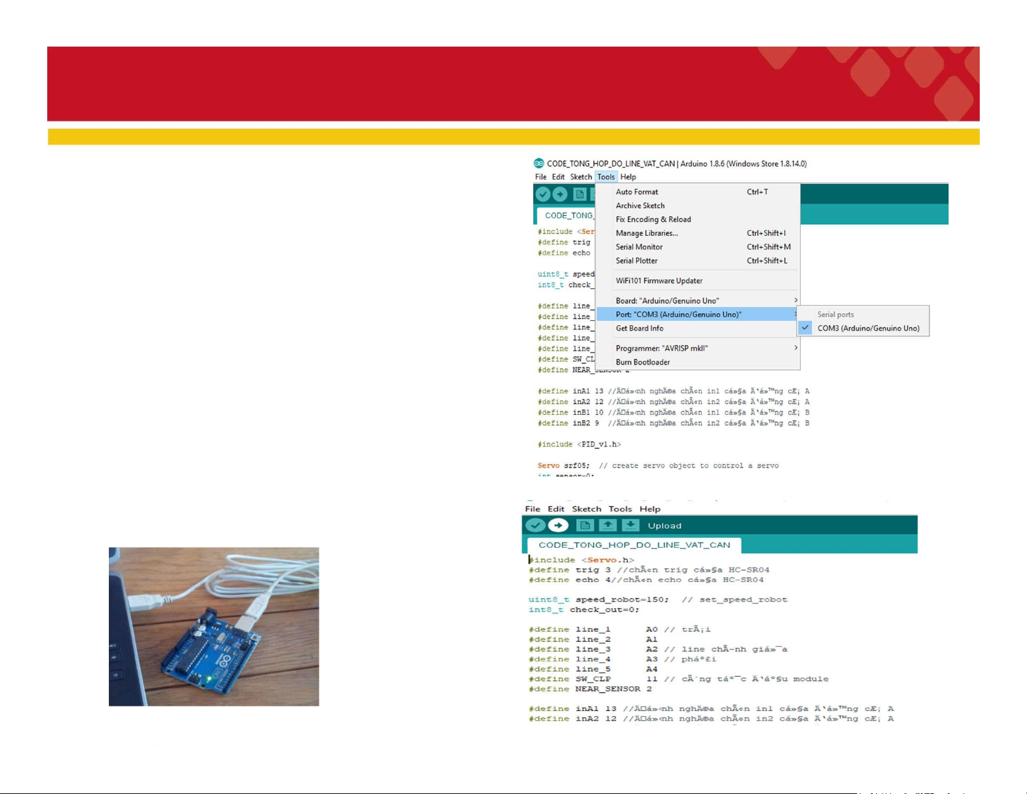Open Serial Monitor from the Tools menu

pyautogui.click(x=639, y=247)
